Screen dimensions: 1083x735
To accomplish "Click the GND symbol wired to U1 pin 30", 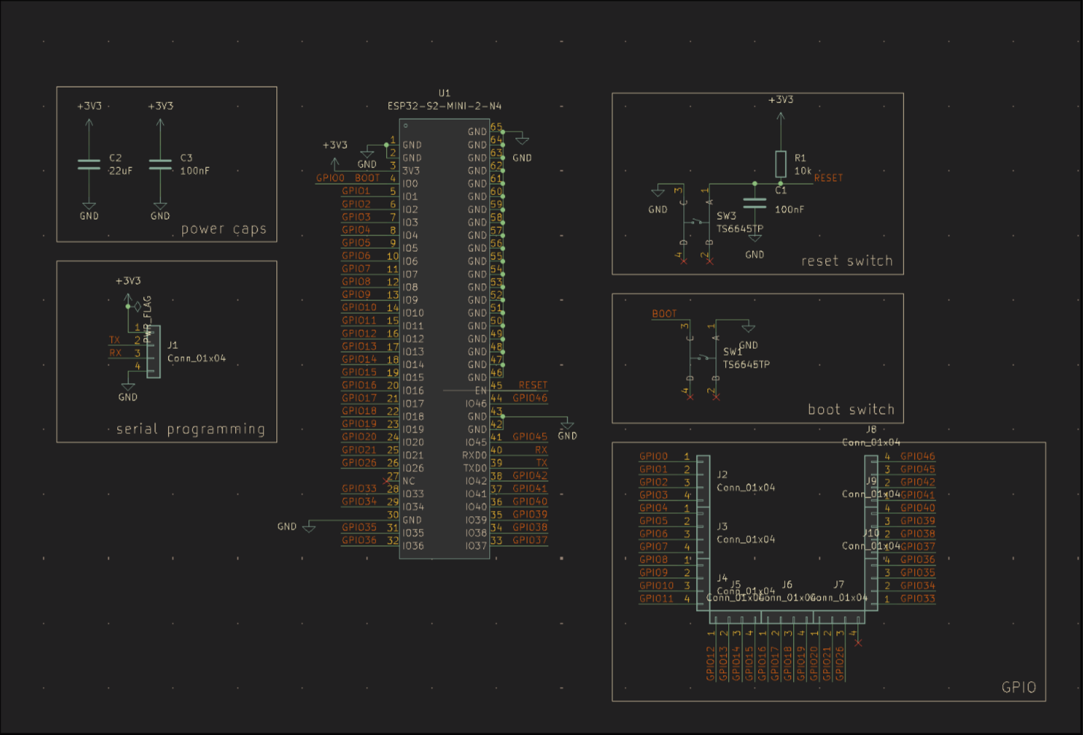I will (308, 527).
